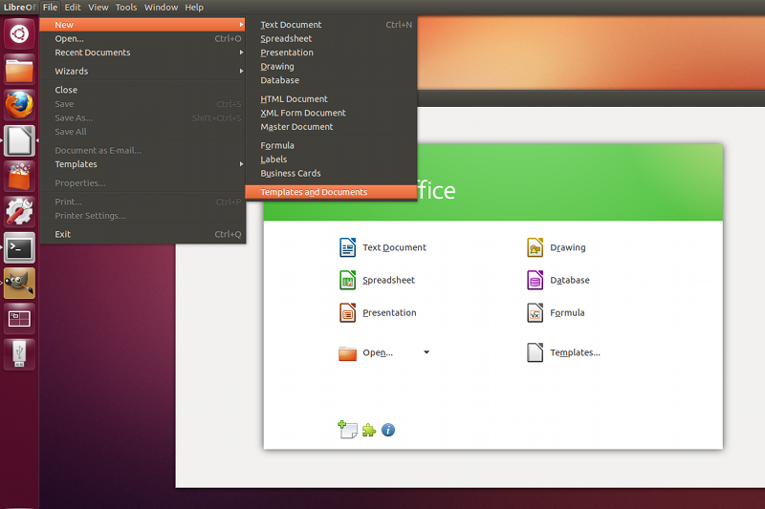The width and height of the screenshot is (765, 509).
Task: Click the Text Document icon in Start Center
Action: click(347, 247)
